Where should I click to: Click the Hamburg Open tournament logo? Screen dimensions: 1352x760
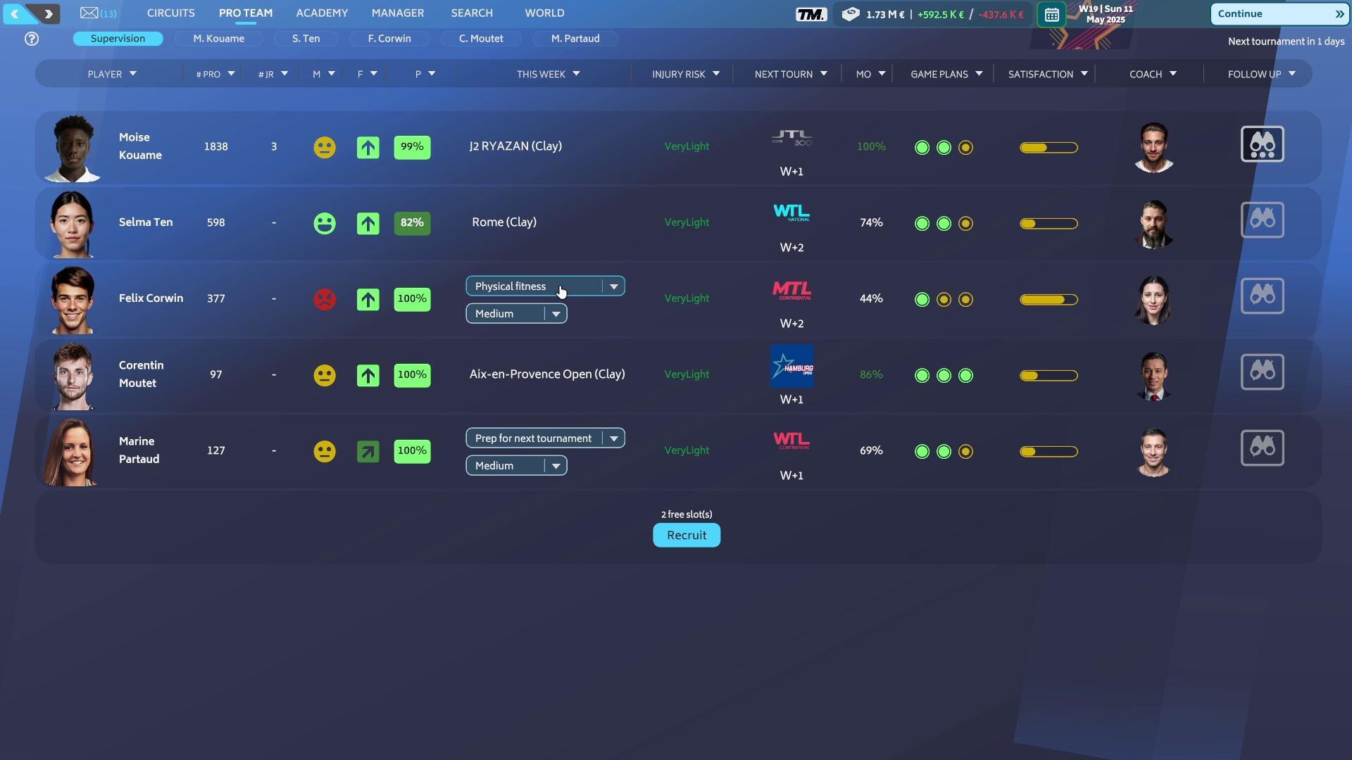(791, 366)
